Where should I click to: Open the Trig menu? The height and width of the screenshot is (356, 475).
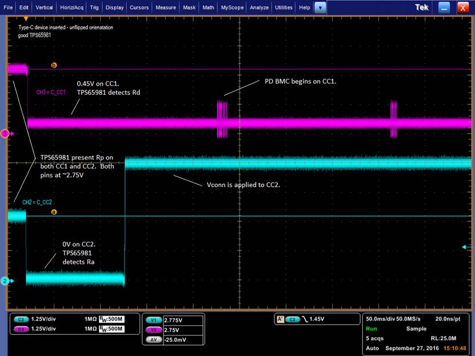click(94, 7)
